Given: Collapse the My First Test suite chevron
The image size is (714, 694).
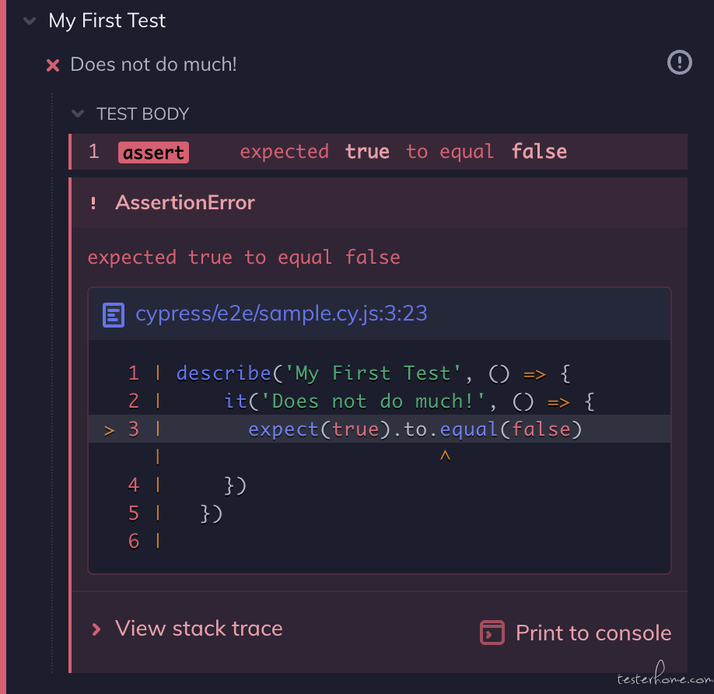Looking at the screenshot, I should click(x=30, y=21).
